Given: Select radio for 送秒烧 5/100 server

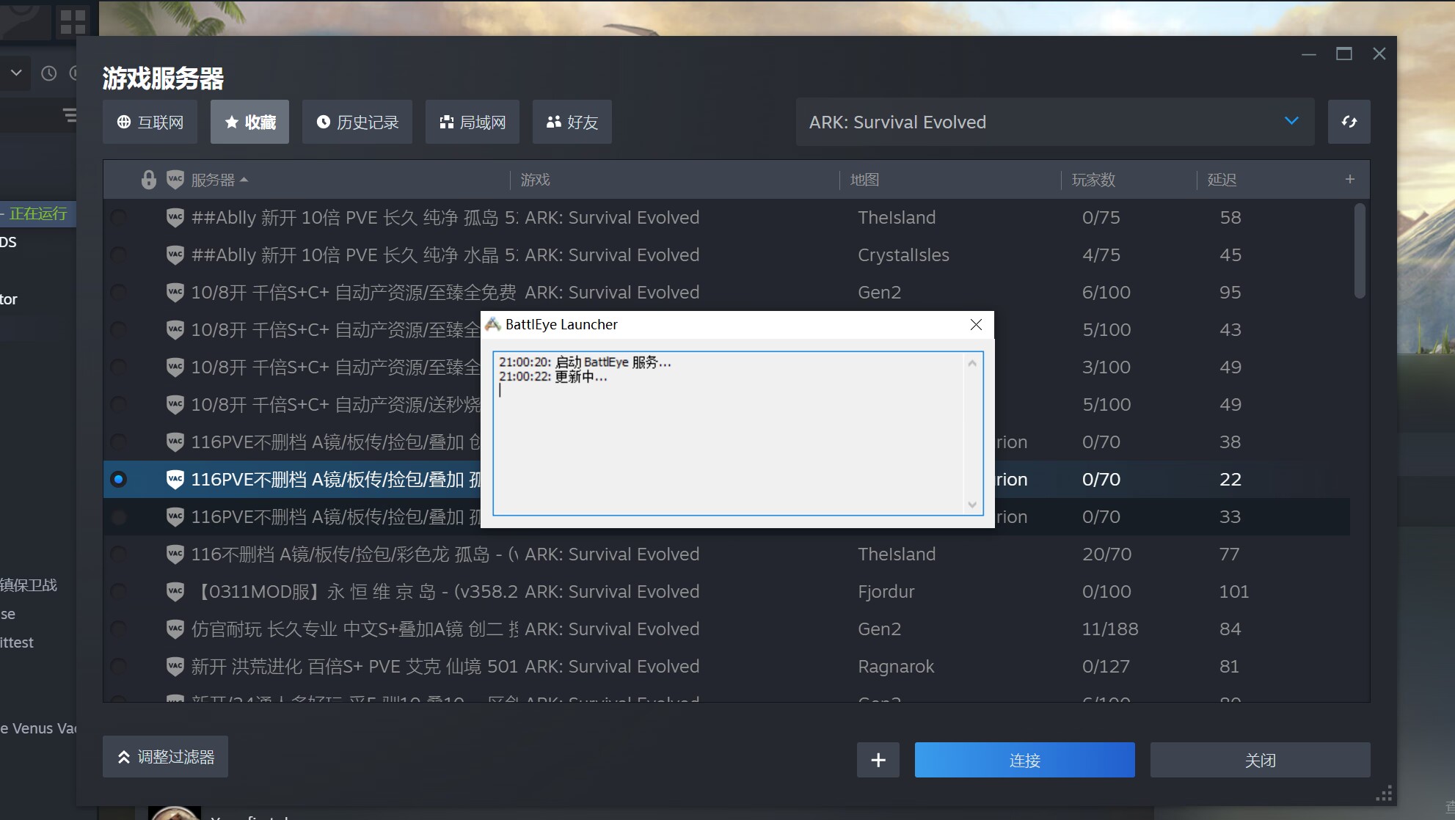Looking at the screenshot, I should (118, 404).
